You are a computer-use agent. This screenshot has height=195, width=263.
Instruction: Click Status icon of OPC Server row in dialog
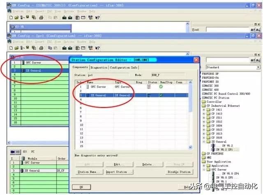[x=149, y=87]
